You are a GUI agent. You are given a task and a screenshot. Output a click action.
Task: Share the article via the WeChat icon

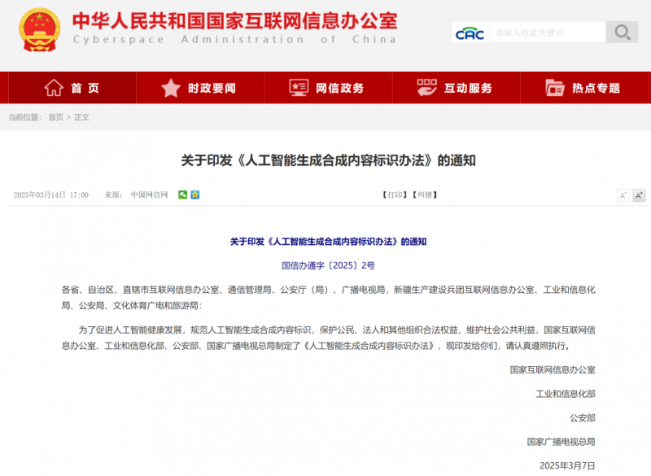click(183, 195)
